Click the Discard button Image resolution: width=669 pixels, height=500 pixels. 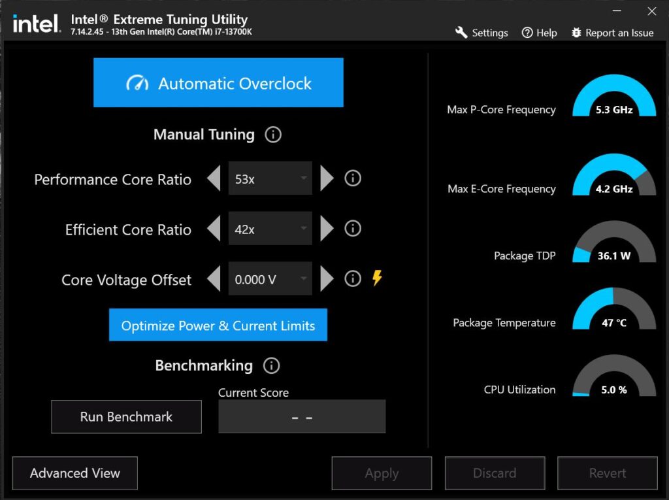[x=495, y=473]
